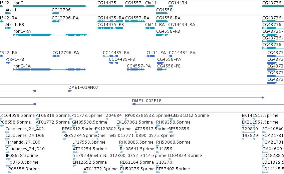
Task: Select the Cht11 gene label
Action: (x=151, y=3)
